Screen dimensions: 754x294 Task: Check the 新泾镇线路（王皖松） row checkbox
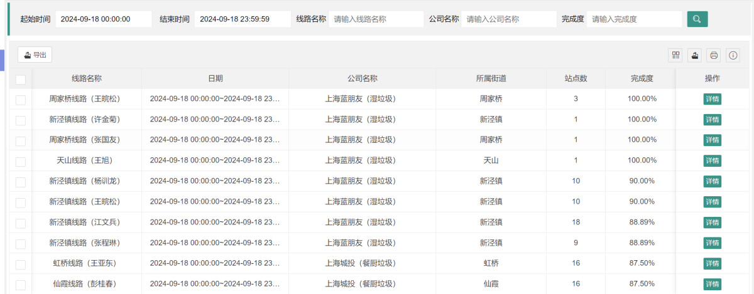pyautogui.click(x=21, y=202)
